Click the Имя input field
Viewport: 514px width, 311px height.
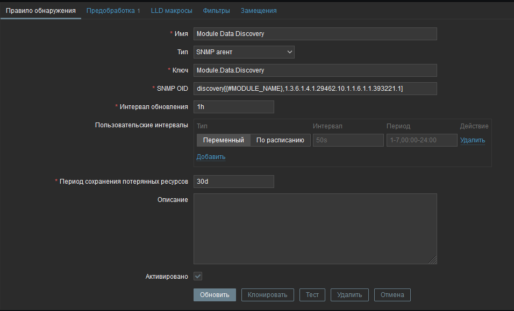click(315, 34)
